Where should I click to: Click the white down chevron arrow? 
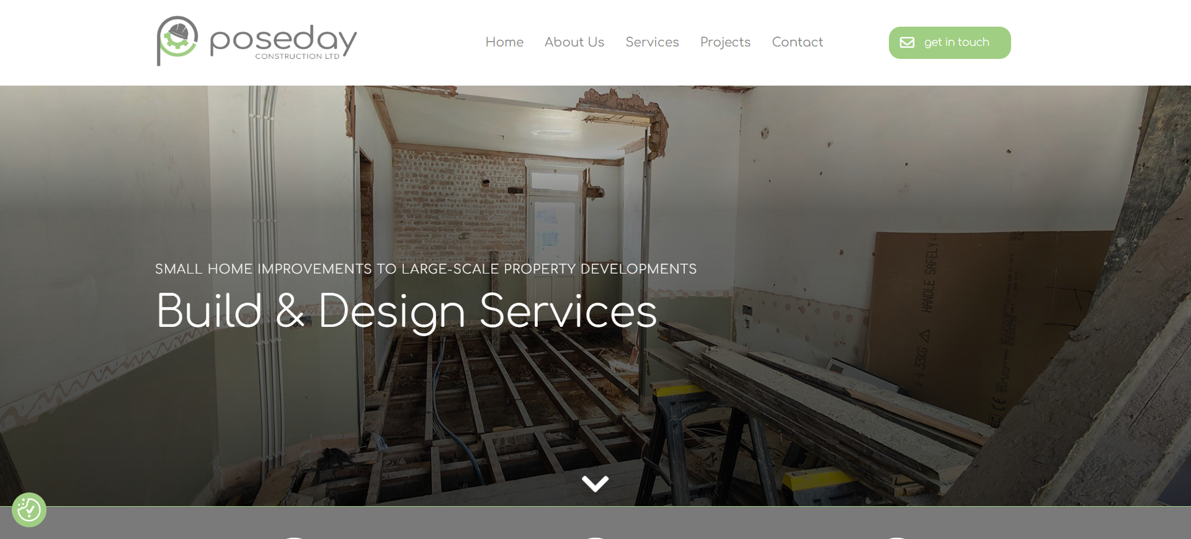click(595, 484)
